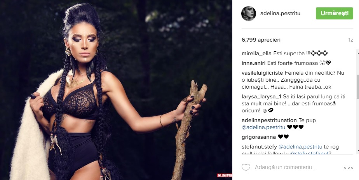The height and width of the screenshot is (180, 359).
Task: Click the 6,799 aprecieri likes count
Action: pyautogui.click(x=261, y=40)
